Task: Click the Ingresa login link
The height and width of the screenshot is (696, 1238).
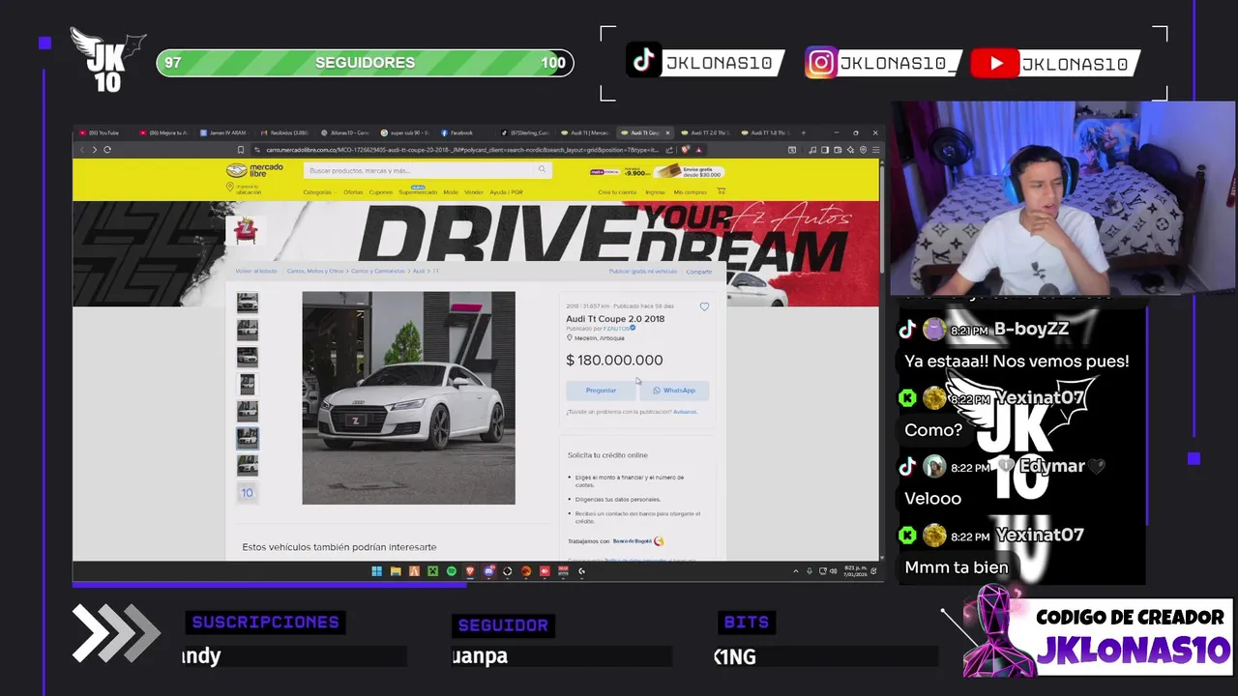Action: (x=655, y=192)
